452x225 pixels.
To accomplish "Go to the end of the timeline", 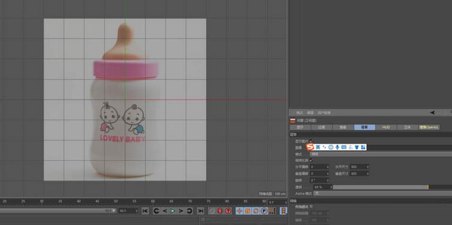I will coord(200,211).
